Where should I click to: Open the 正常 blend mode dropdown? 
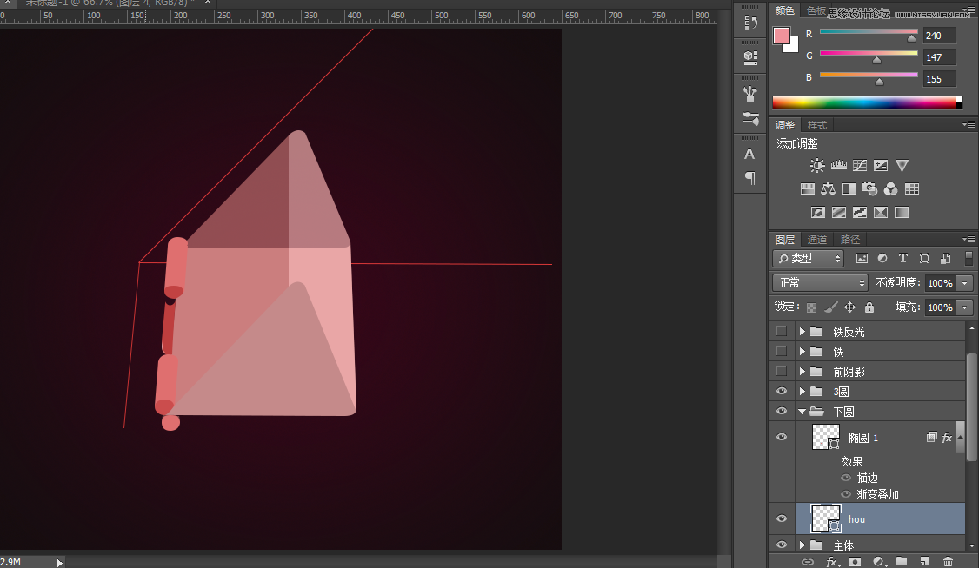pyautogui.click(x=821, y=283)
